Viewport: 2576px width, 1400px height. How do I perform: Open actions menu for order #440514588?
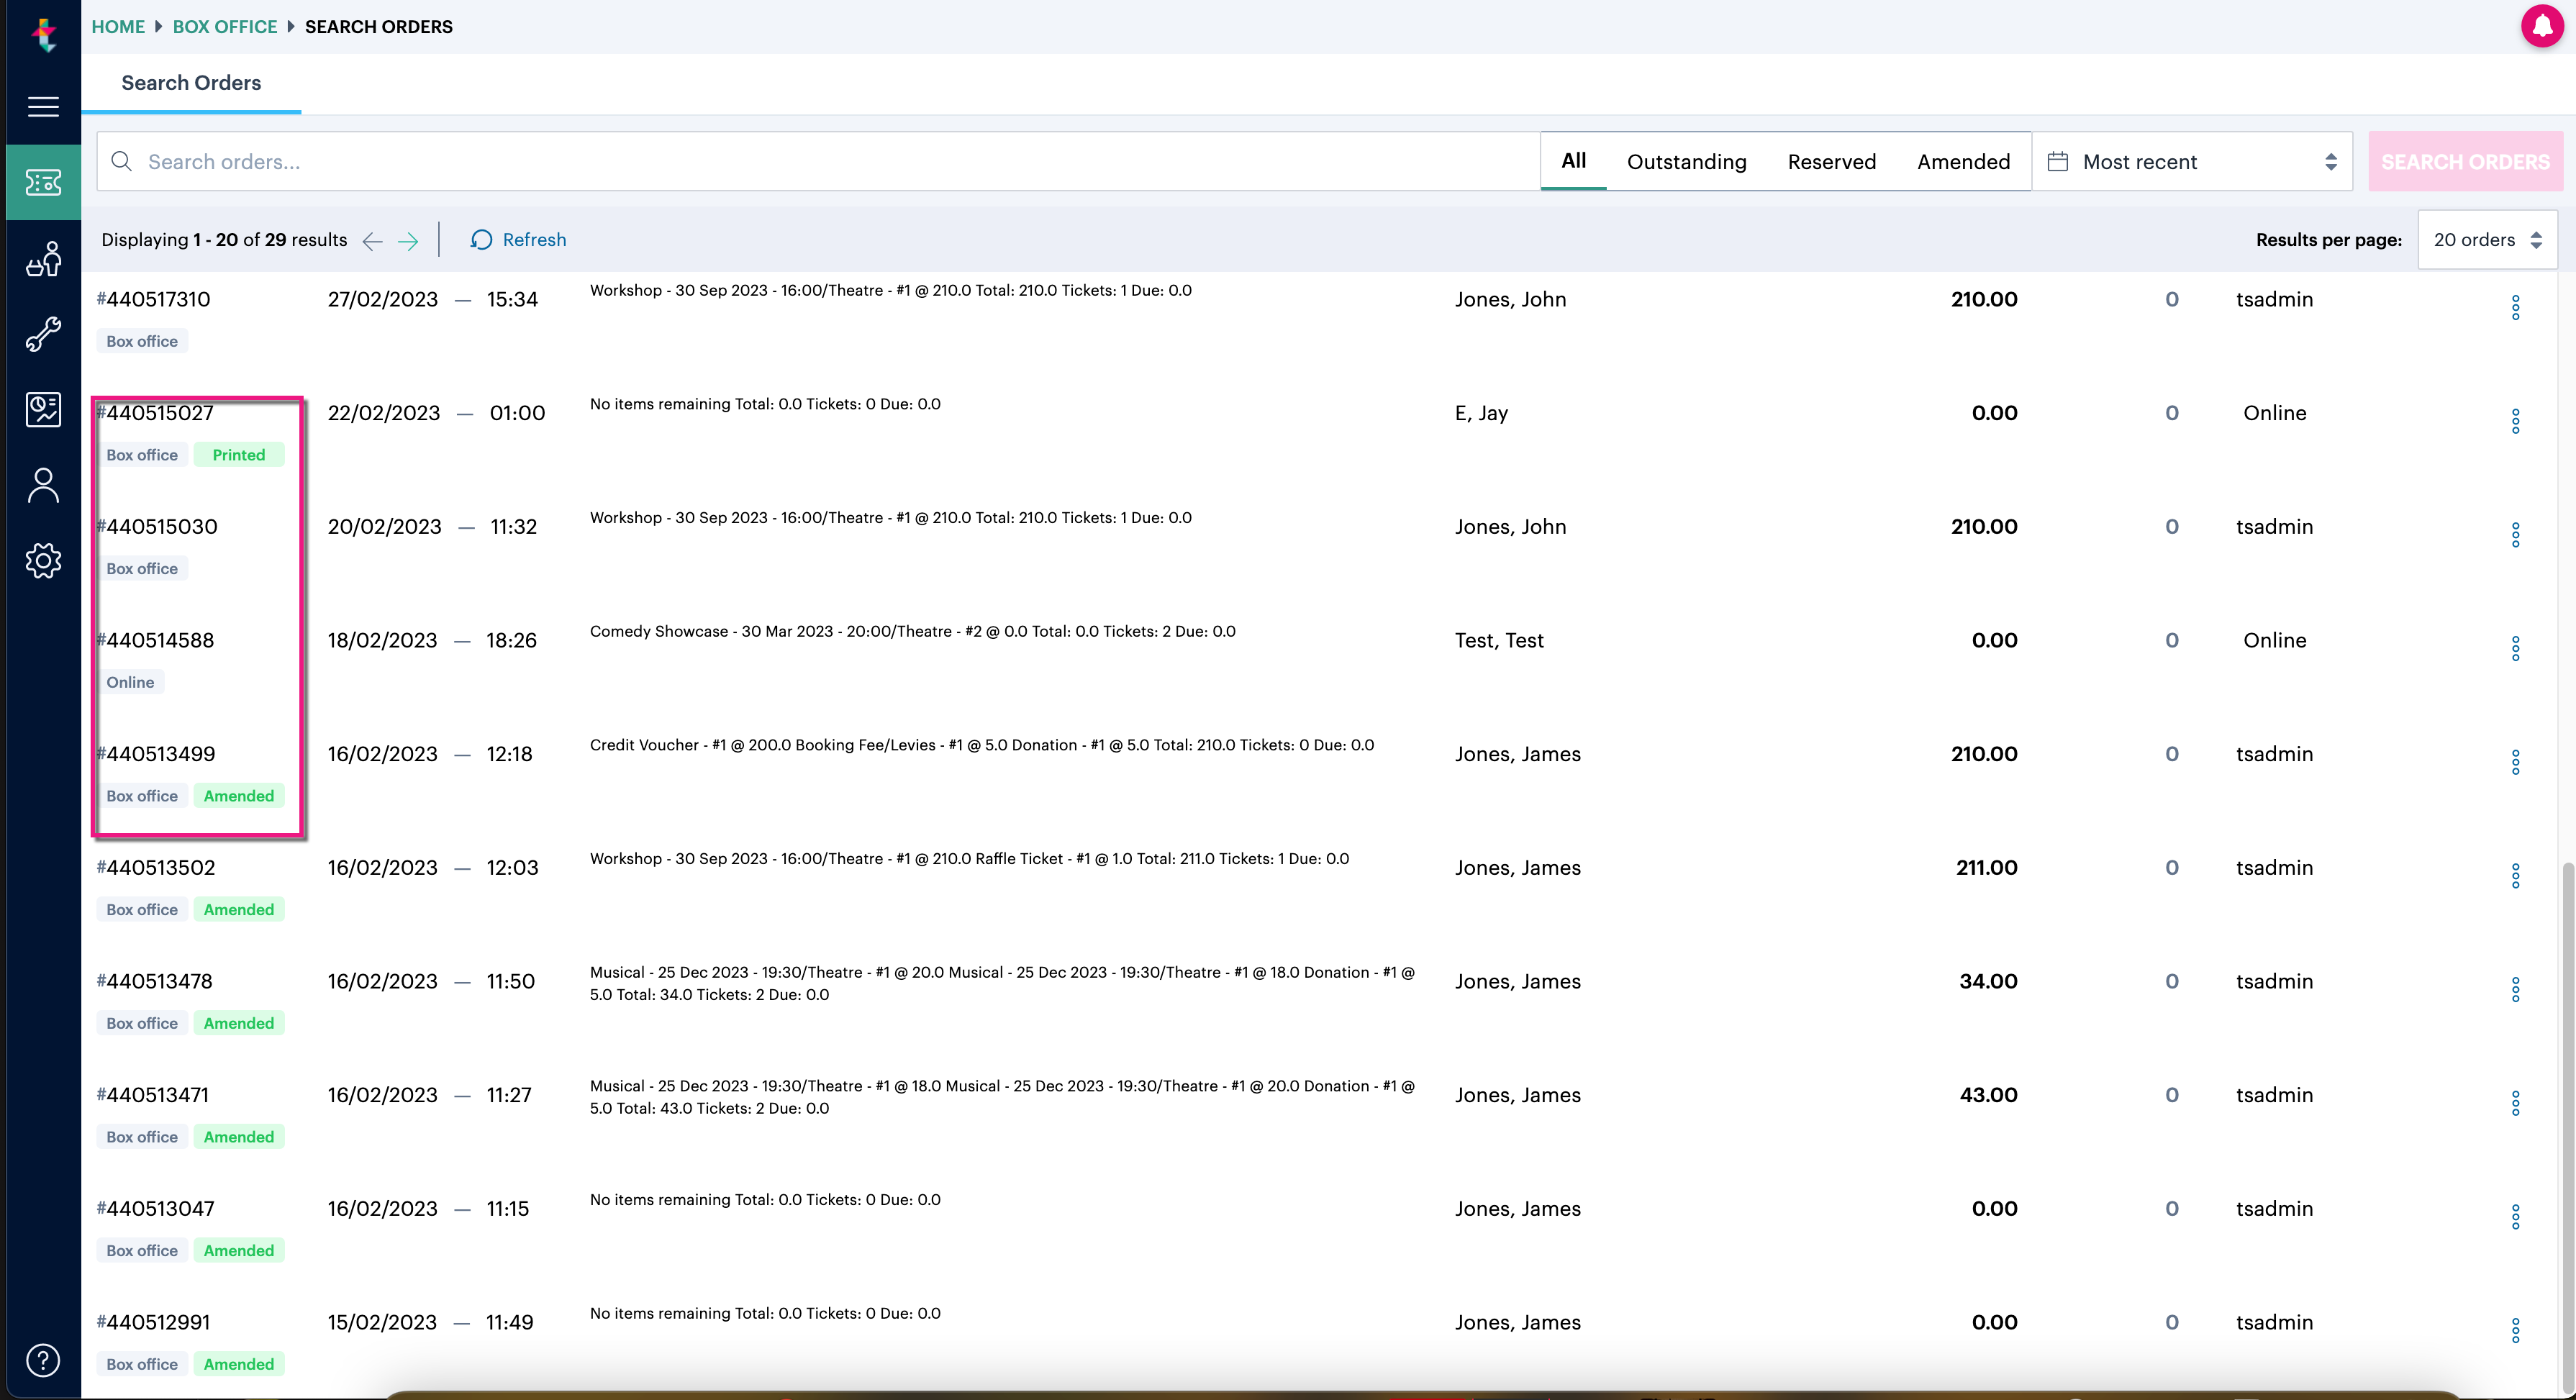point(2515,648)
